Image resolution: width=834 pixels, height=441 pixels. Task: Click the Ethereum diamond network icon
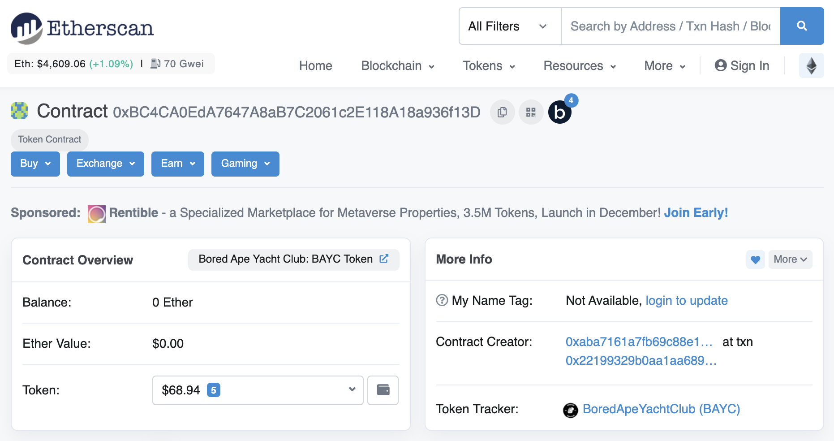[811, 65]
